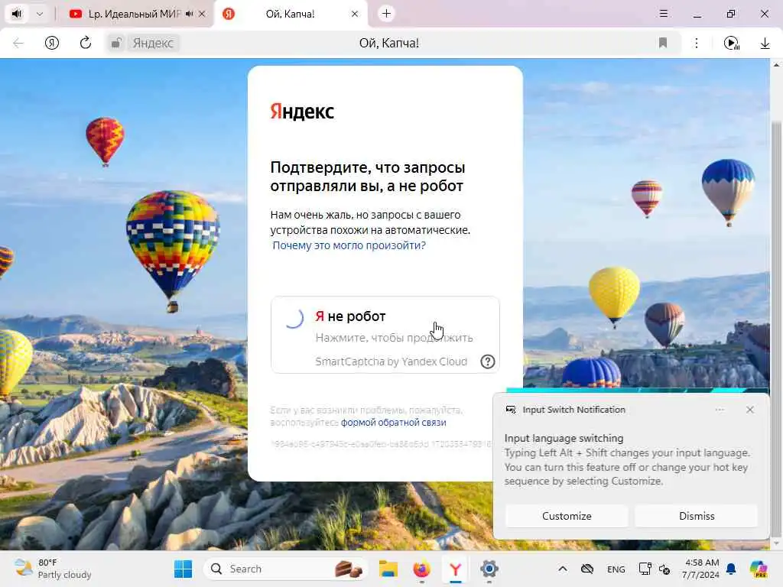Viewport: 783px width, 587px height.
Task: Mute audio with the speaker button
Action: [x=17, y=14]
